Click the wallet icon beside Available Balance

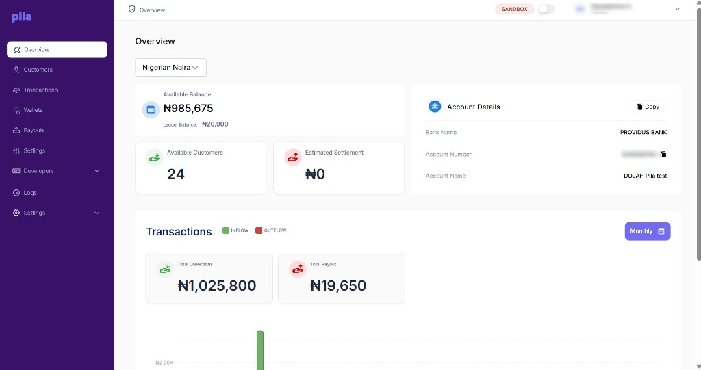pos(151,109)
